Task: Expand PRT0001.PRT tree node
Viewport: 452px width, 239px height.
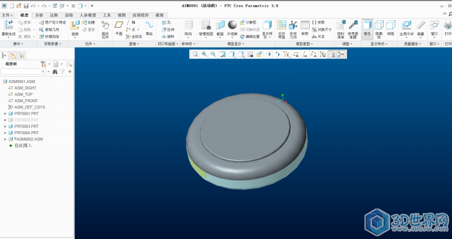Action: (5, 114)
